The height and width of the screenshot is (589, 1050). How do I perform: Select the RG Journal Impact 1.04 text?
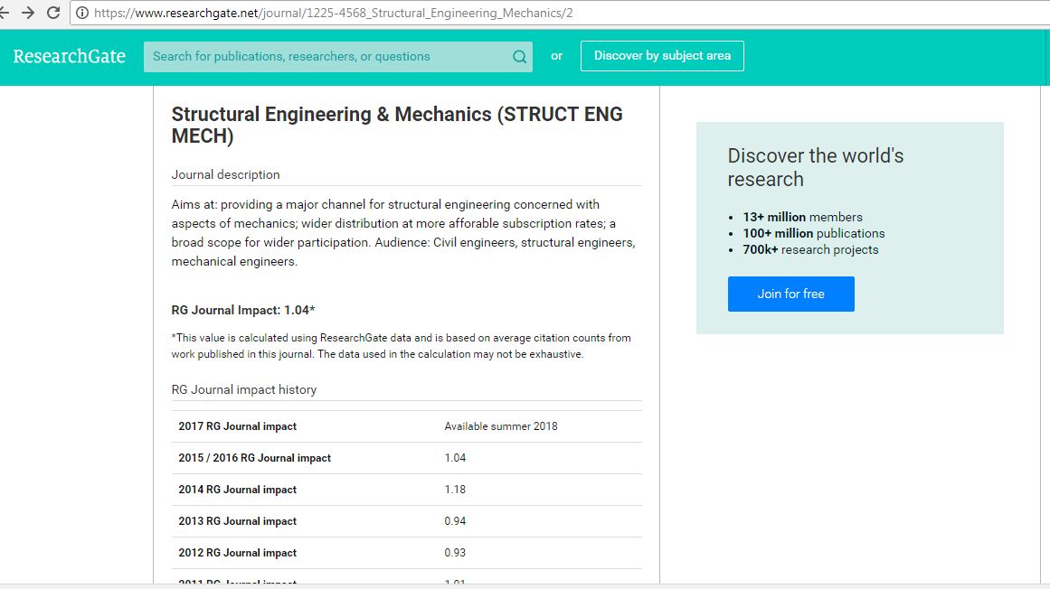tap(241, 309)
